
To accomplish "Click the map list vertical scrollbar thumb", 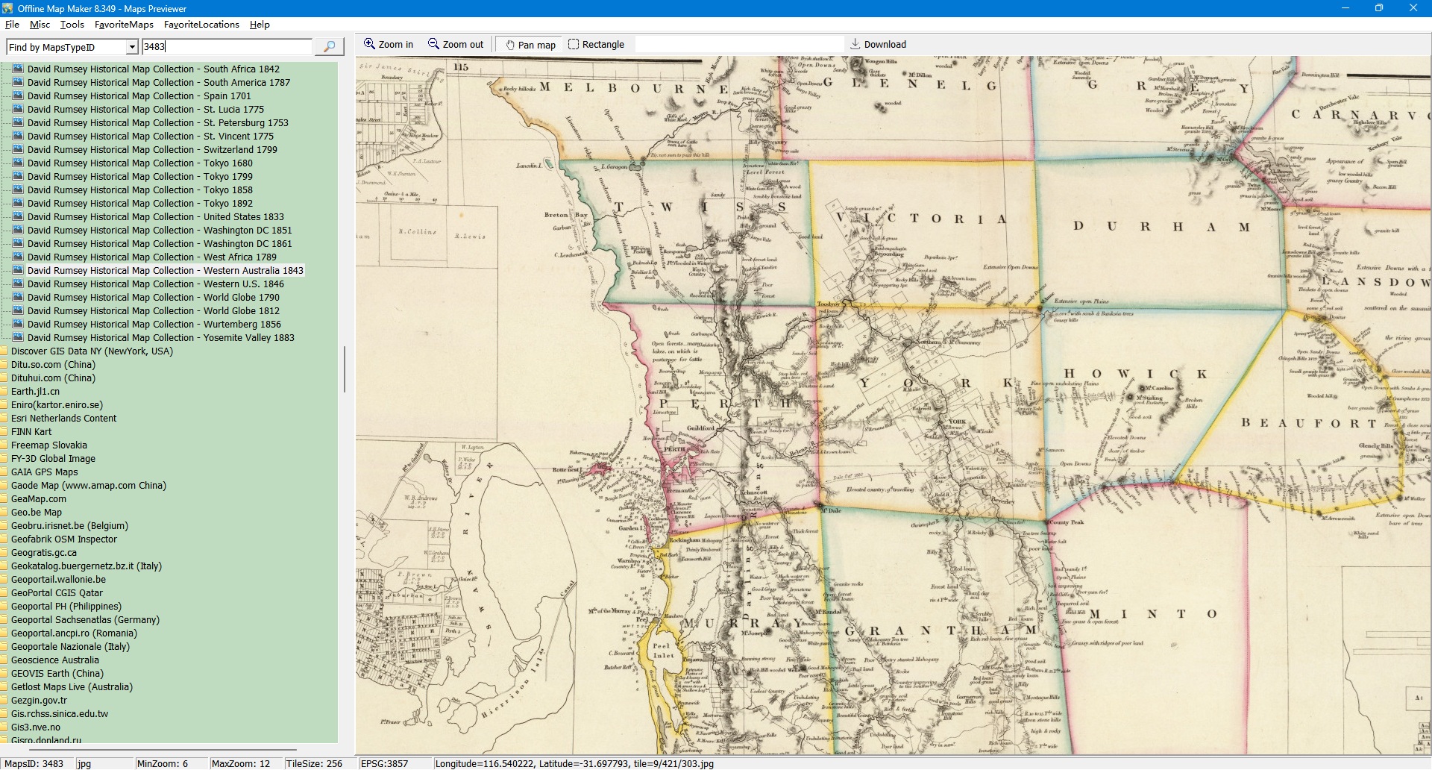I will (x=344, y=369).
